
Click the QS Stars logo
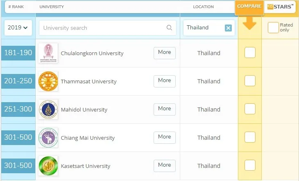tap(280, 7)
